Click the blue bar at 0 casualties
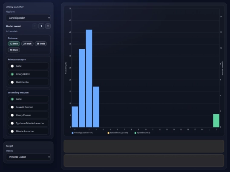The image size is (230, 172). [75, 117]
